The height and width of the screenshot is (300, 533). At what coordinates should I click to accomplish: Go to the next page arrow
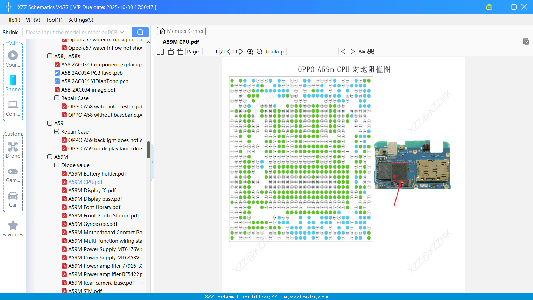[239, 52]
